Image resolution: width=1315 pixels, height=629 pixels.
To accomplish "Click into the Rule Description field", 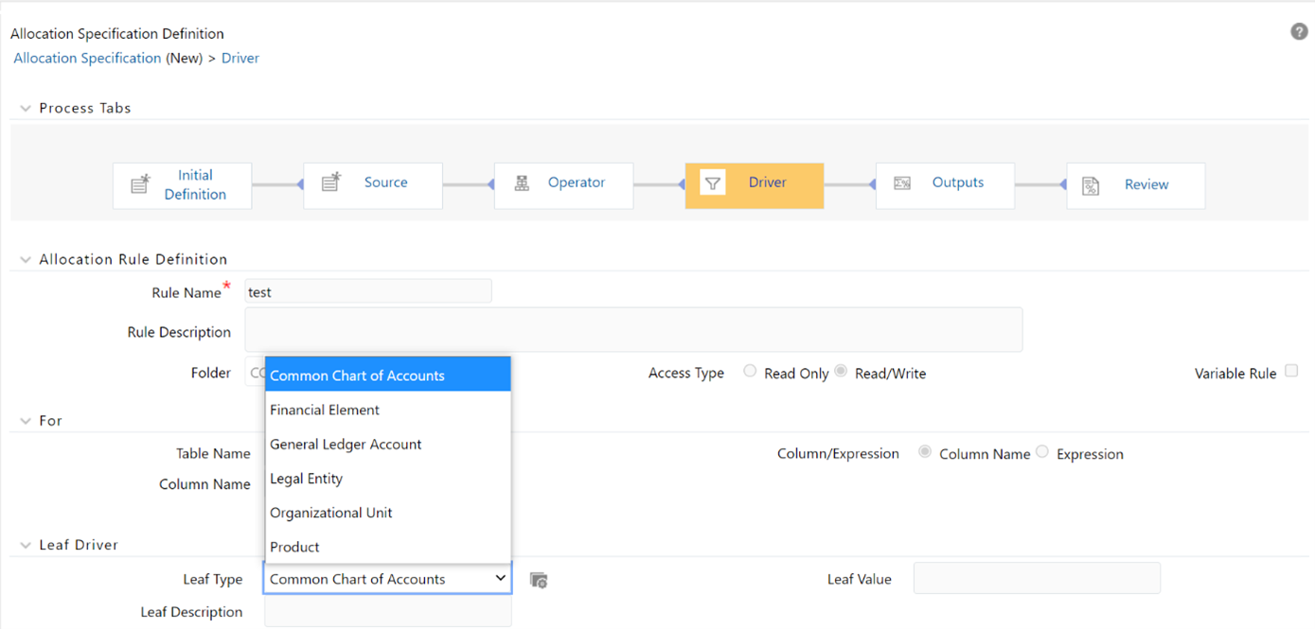I will [x=633, y=329].
